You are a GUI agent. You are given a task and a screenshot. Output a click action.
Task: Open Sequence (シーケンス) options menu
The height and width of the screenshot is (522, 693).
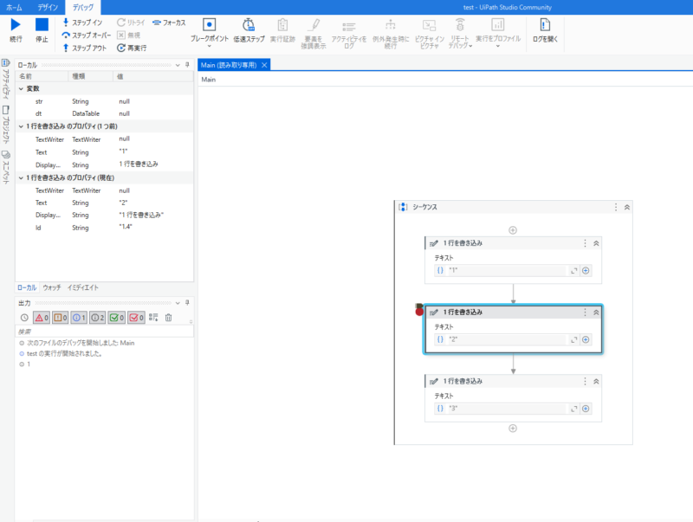616,207
